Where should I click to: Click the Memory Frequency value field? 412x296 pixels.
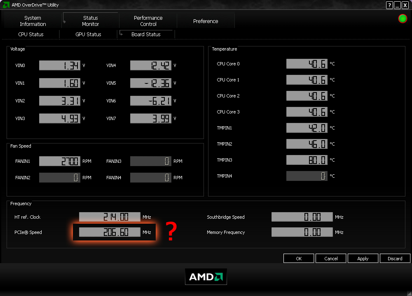(302, 232)
